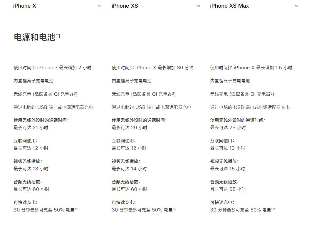This screenshot has height=225, width=334.
Task: Click '最长可达 25 小时' talk time value
Action: (228, 127)
